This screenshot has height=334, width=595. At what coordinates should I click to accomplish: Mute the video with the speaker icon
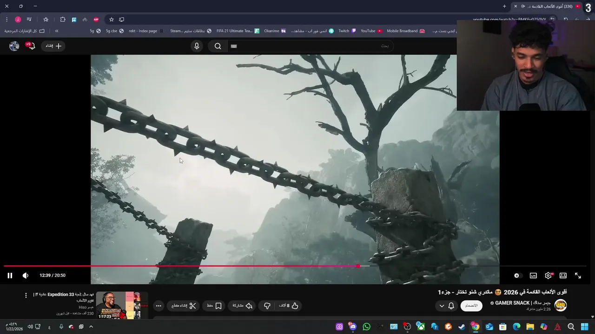[x=26, y=276]
